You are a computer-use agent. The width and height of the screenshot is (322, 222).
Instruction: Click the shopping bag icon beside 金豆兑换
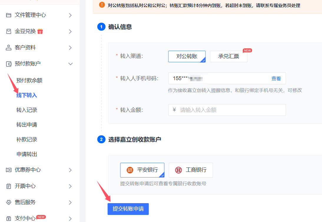tap(9, 31)
